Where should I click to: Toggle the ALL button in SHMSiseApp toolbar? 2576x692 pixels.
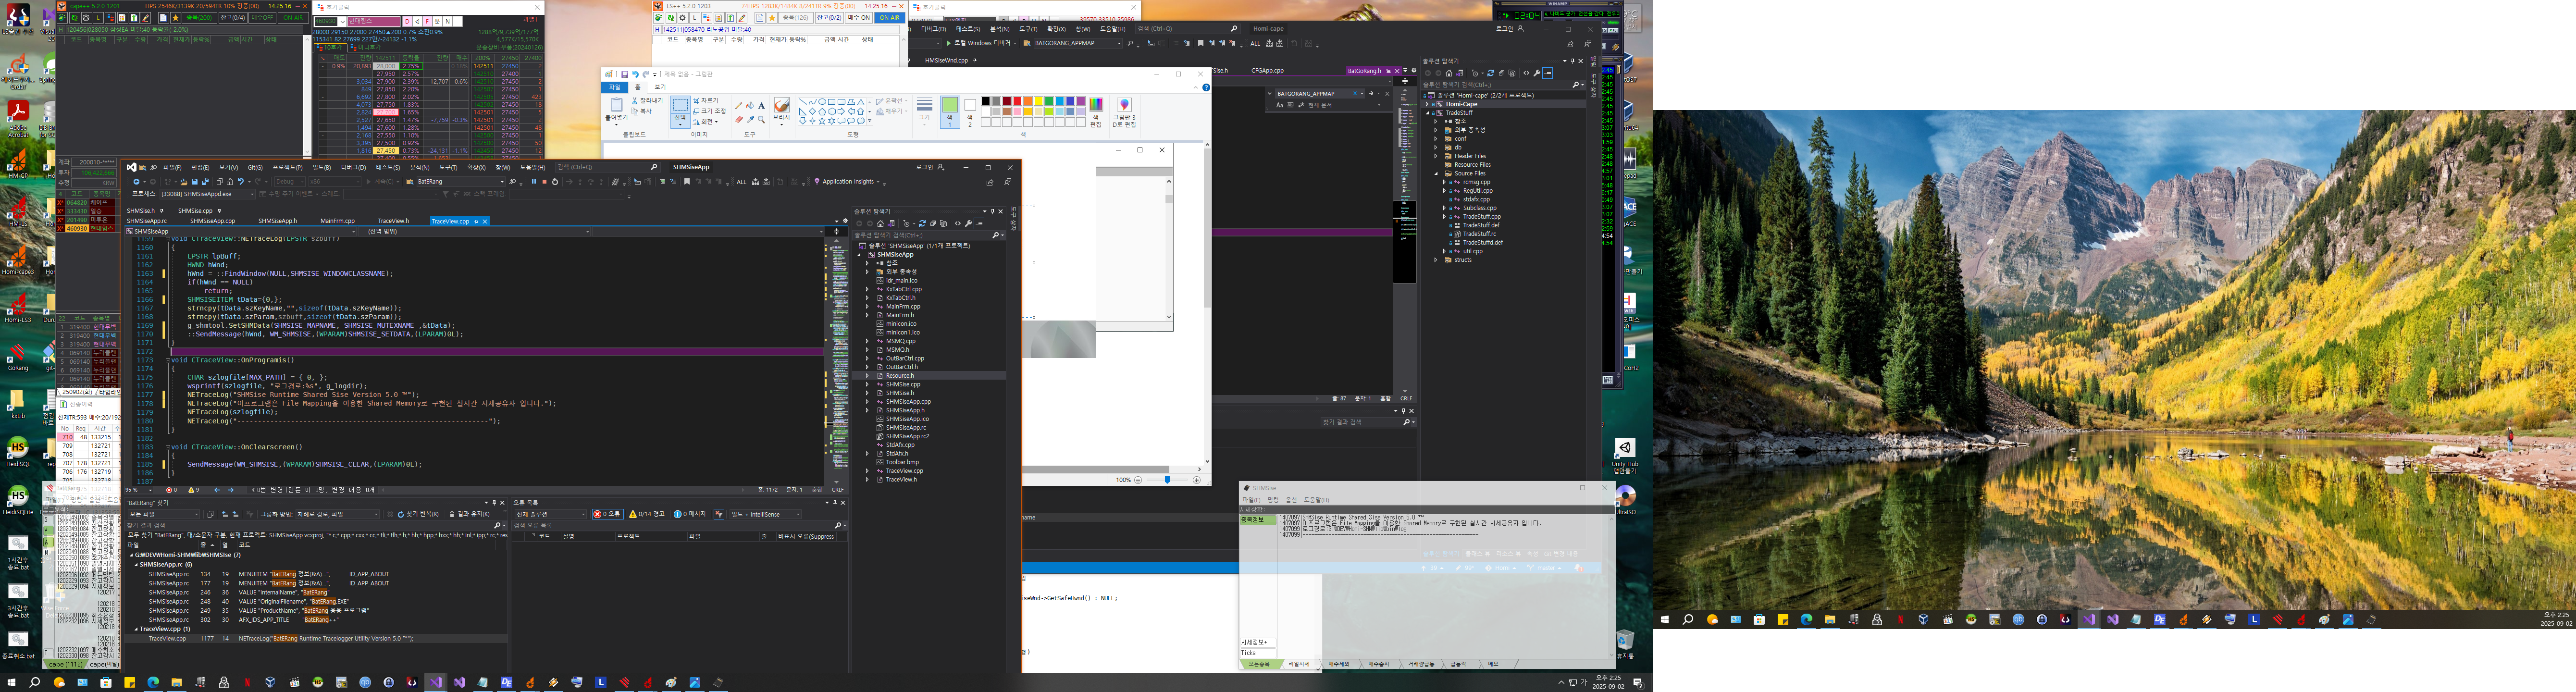tap(741, 182)
